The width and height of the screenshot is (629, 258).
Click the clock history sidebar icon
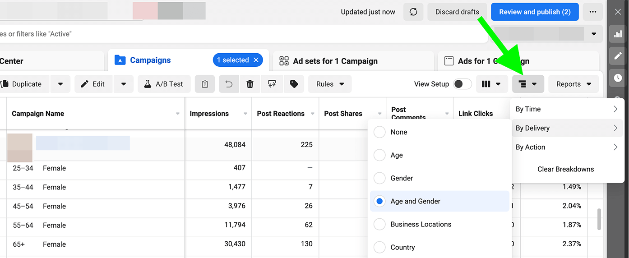tap(618, 78)
